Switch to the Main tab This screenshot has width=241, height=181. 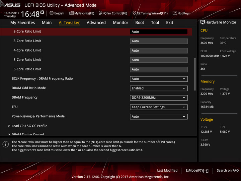[x=47, y=23]
